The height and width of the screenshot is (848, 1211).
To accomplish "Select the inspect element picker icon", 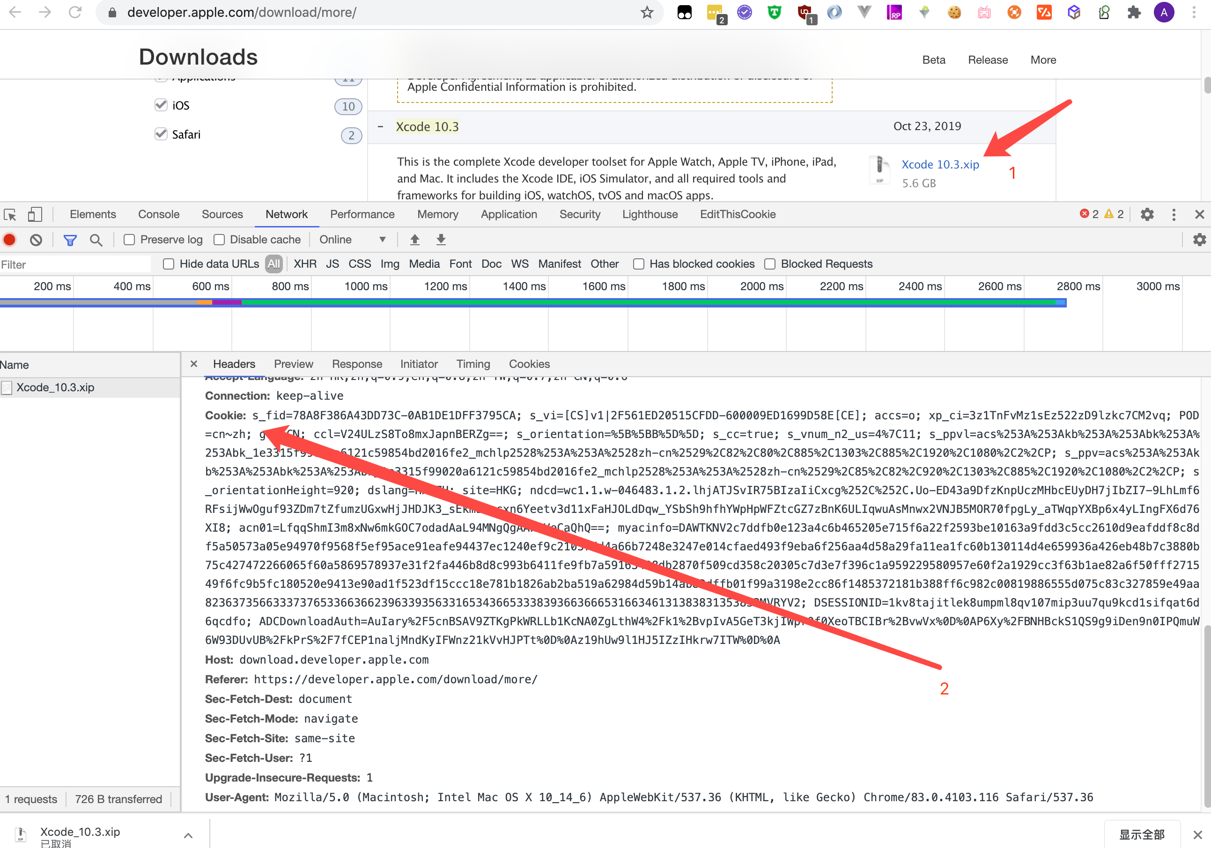I will pyautogui.click(x=10, y=214).
